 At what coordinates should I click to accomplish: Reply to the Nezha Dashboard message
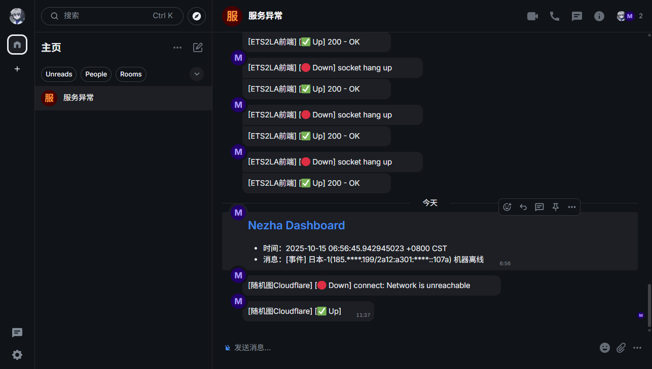[x=523, y=207]
